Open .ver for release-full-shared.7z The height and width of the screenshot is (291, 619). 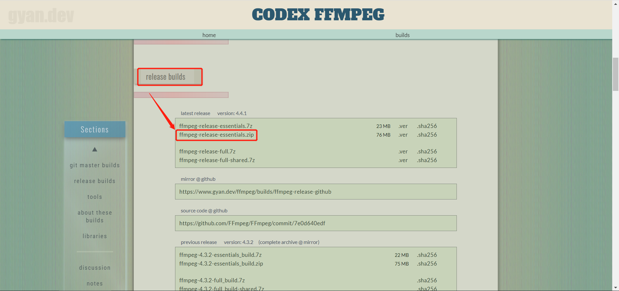(403, 160)
